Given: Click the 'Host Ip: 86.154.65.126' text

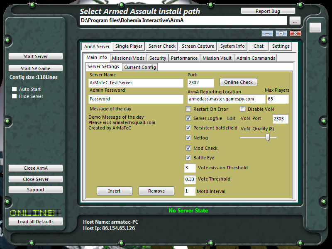Looking at the screenshot, I should click(x=109, y=228).
